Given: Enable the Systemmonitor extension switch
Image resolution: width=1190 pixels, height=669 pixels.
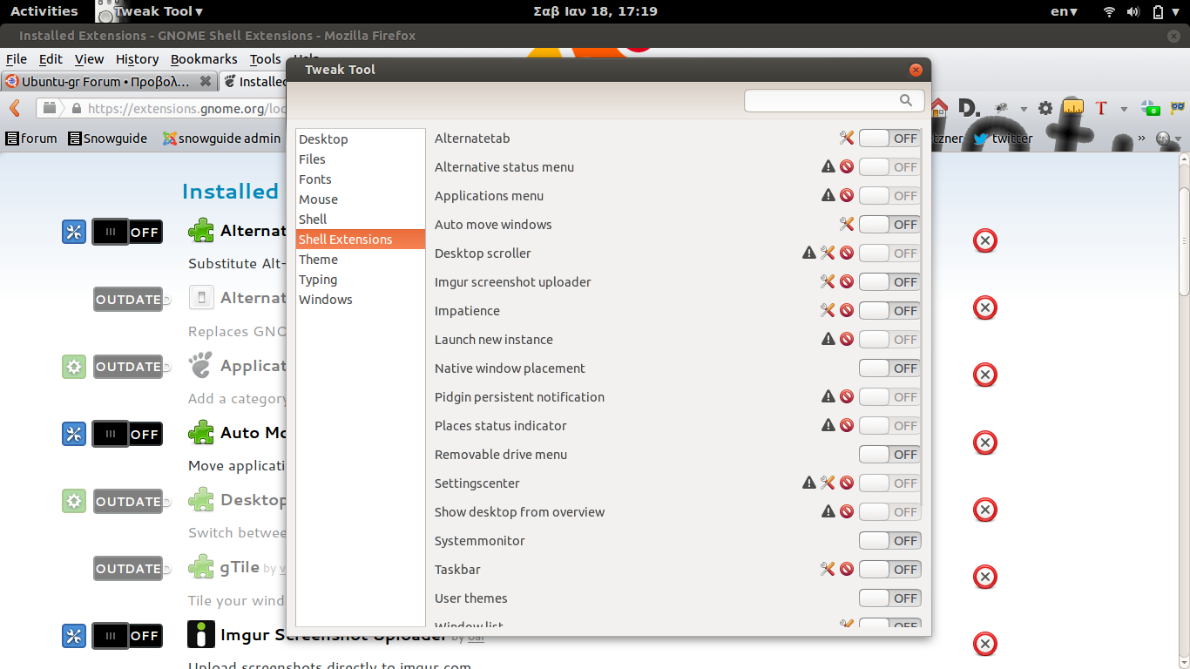Looking at the screenshot, I should point(889,540).
